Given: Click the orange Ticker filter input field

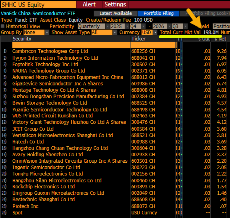Looking at the screenshot, I should 153,45.
